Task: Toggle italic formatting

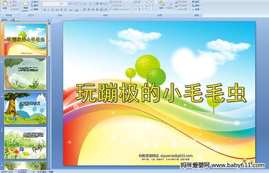Action: 48,10
